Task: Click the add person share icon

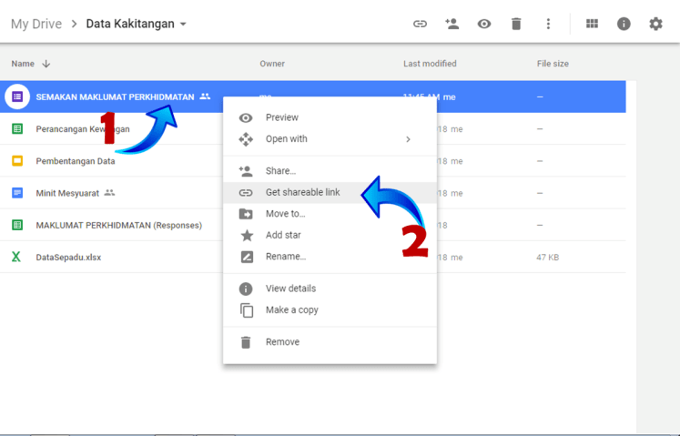Action: point(452,24)
